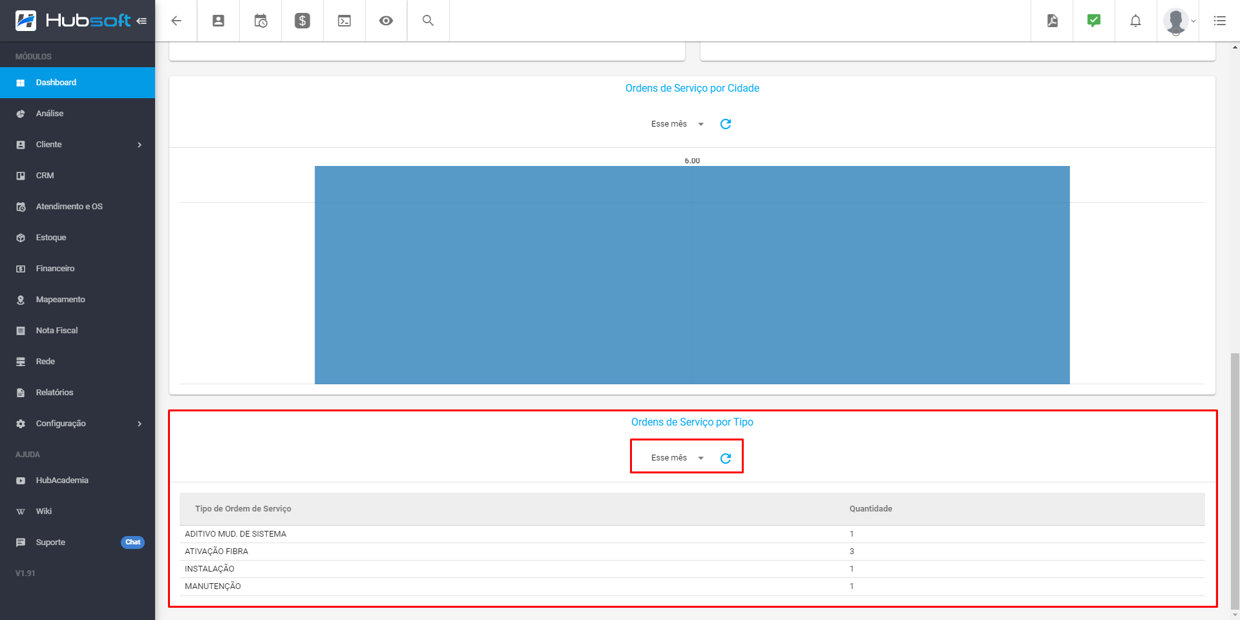Open Financeiro module in sidebar
This screenshot has width=1240, height=620.
coord(78,269)
